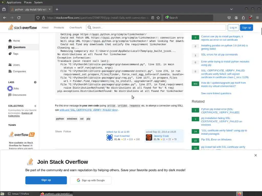
Task: Open SSL errors for all pip commands
Action: click(219, 55)
